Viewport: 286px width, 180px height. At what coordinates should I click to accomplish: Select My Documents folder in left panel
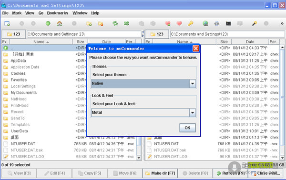pos(44,92)
